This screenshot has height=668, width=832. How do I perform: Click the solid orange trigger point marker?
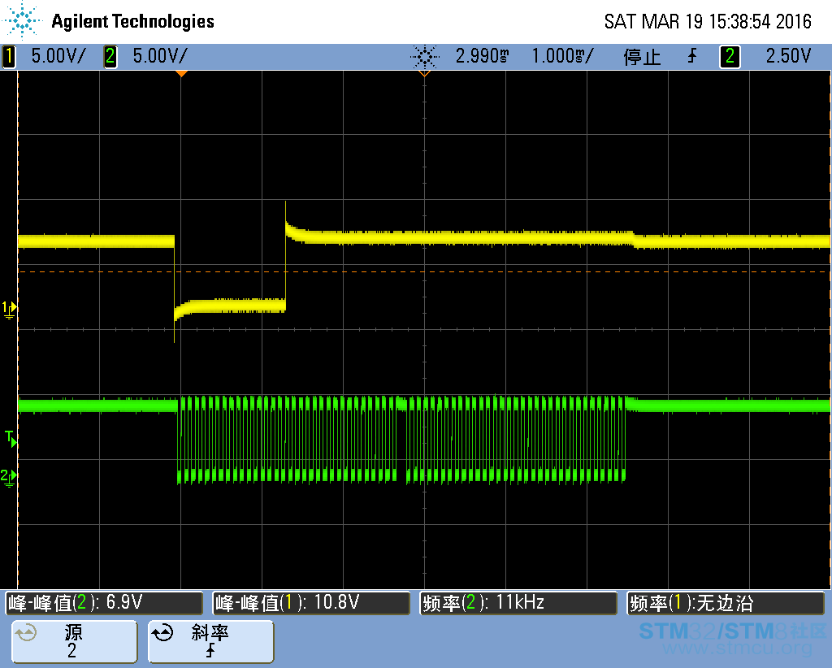pyautogui.click(x=181, y=74)
